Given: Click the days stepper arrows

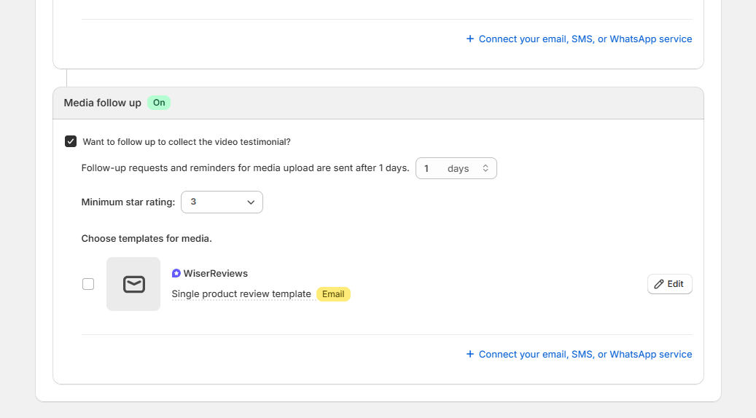Looking at the screenshot, I should point(486,168).
